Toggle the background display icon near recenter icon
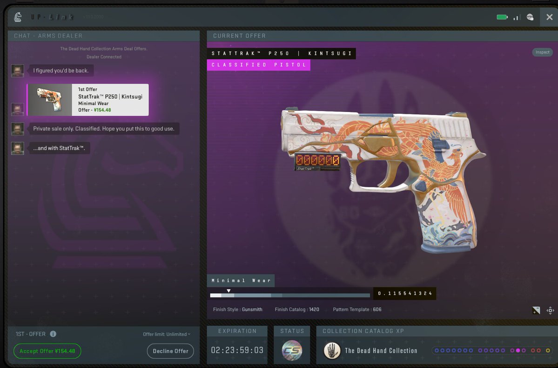Screen dimensions: 558x368 pos(536,310)
